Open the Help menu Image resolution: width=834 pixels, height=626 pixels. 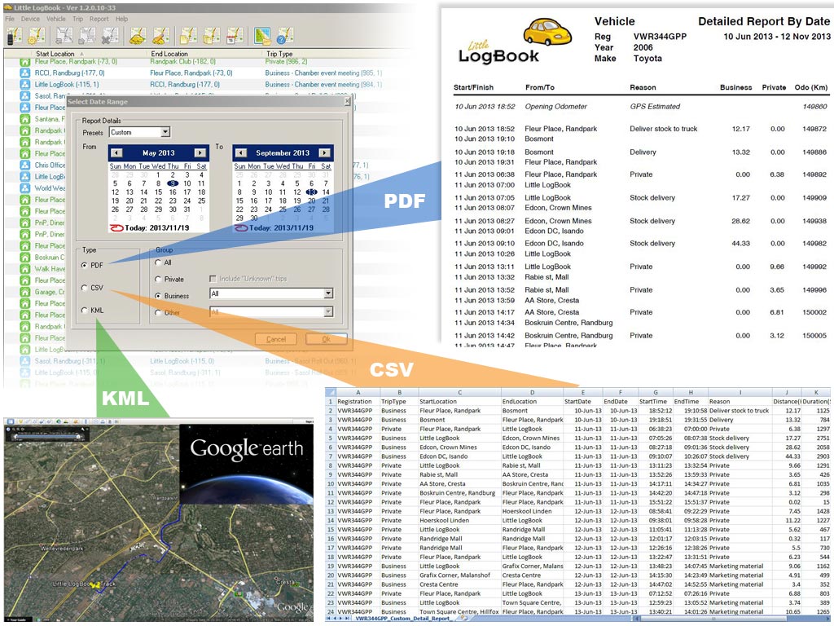[122, 19]
